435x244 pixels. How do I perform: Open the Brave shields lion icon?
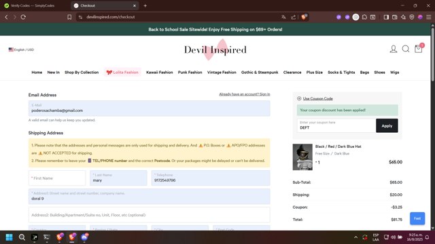pyautogui.click(x=304, y=17)
